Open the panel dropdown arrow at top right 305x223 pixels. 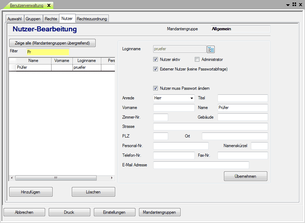coord(288,5)
